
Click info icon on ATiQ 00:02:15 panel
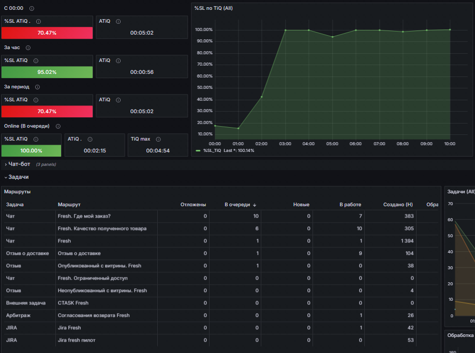90,139
